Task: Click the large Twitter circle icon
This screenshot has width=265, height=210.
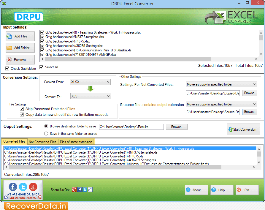Action: tap(23, 187)
